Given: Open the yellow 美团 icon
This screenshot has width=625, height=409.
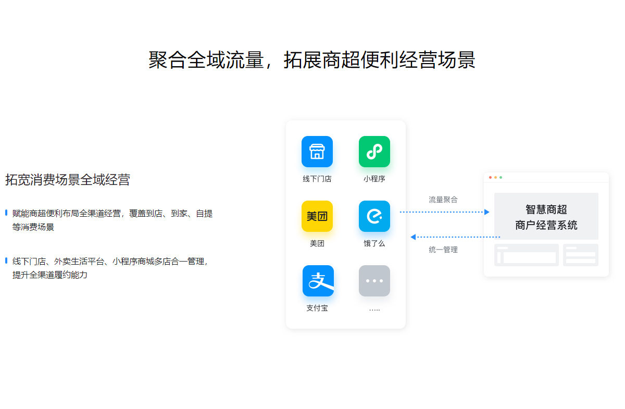Looking at the screenshot, I should pos(317,216).
